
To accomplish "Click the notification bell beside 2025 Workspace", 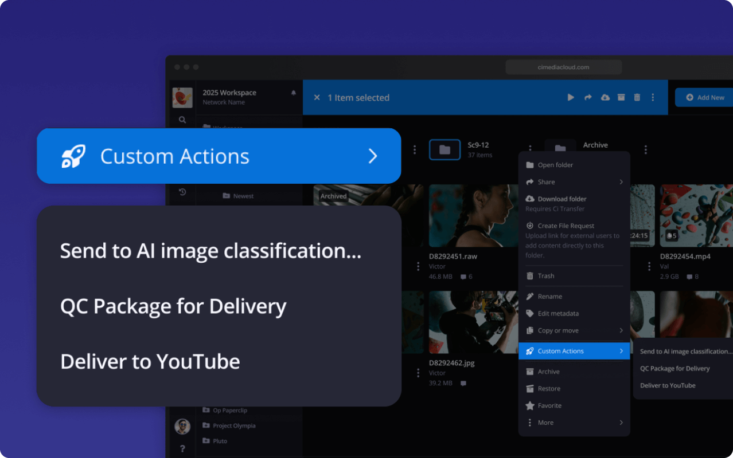I will (294, 93).
